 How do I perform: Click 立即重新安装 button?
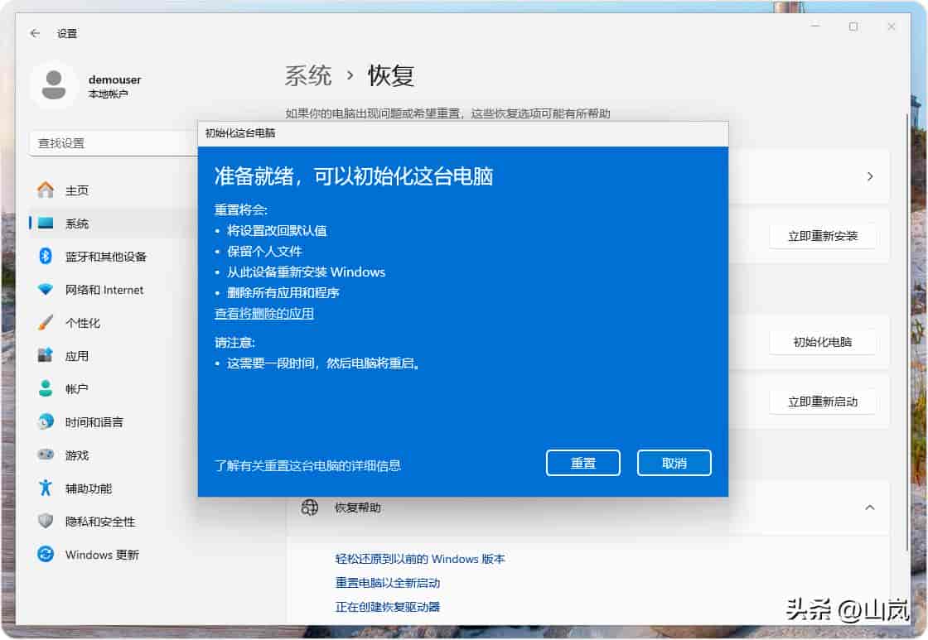tap(823, 236)
